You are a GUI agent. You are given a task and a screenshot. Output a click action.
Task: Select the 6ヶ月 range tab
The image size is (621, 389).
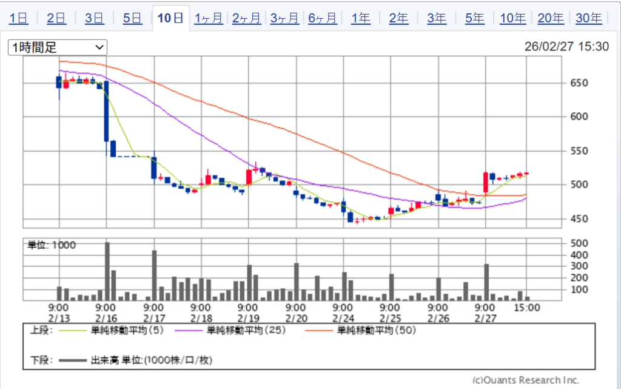[323, 18]
